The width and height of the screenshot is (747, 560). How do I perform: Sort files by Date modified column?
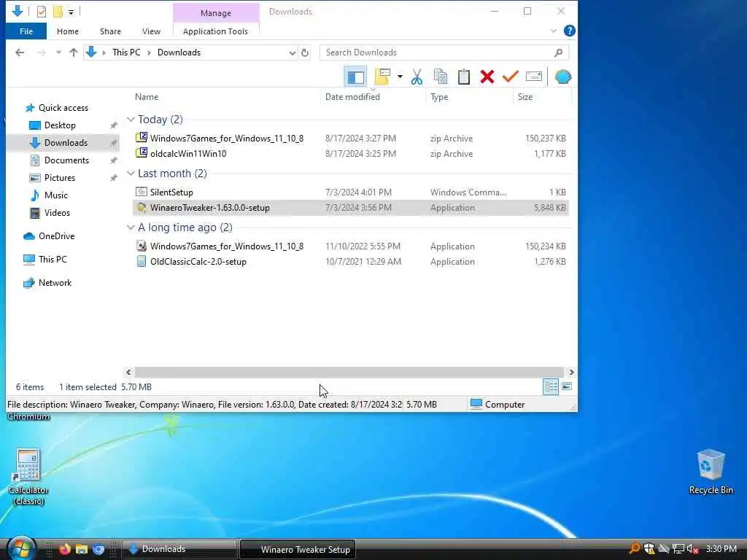pos(352,97)
